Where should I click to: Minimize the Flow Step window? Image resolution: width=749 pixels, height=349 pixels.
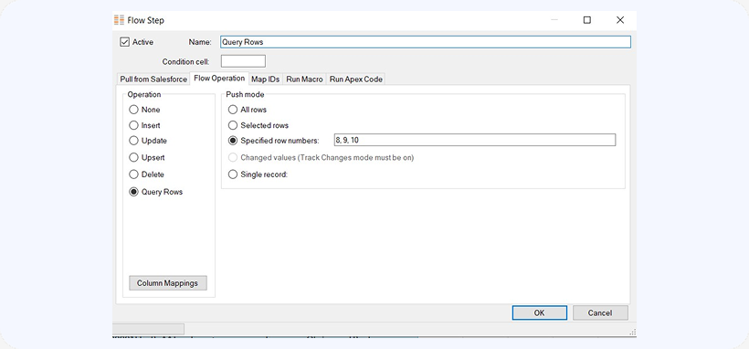554,20
